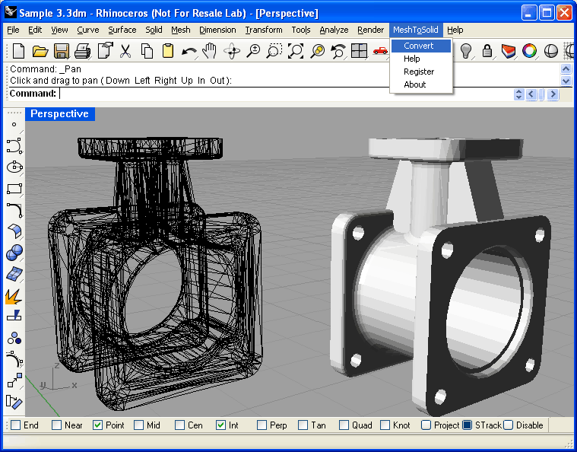577x452 pixels.
Task: Open the Transform menu
Action: 264,30
